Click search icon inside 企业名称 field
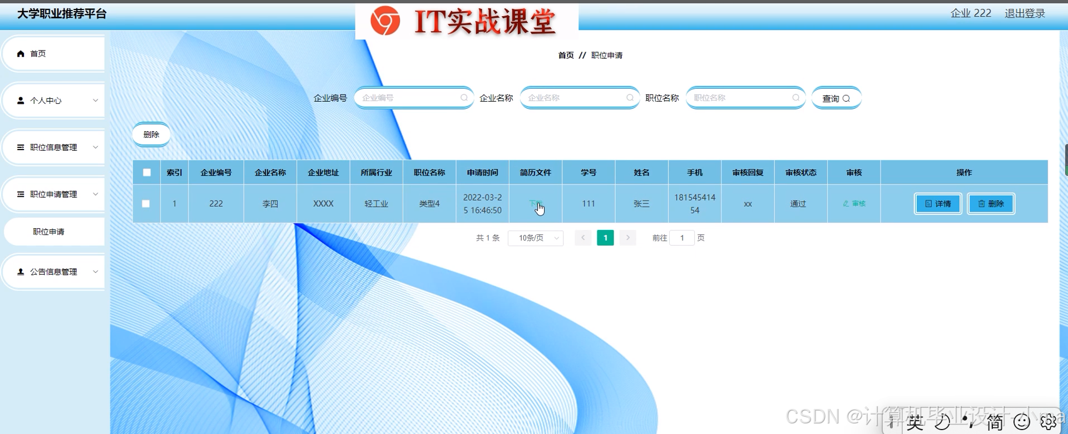The height and width of the screenshot is (434, 1068). 630,98
